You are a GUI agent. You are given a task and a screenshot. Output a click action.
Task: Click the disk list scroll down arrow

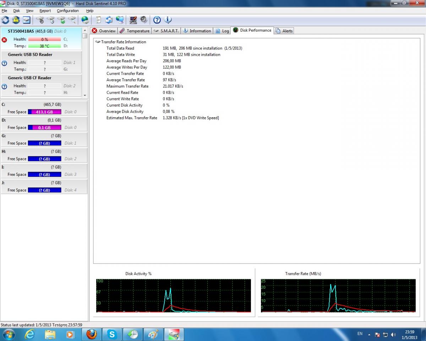pos(84,95)
